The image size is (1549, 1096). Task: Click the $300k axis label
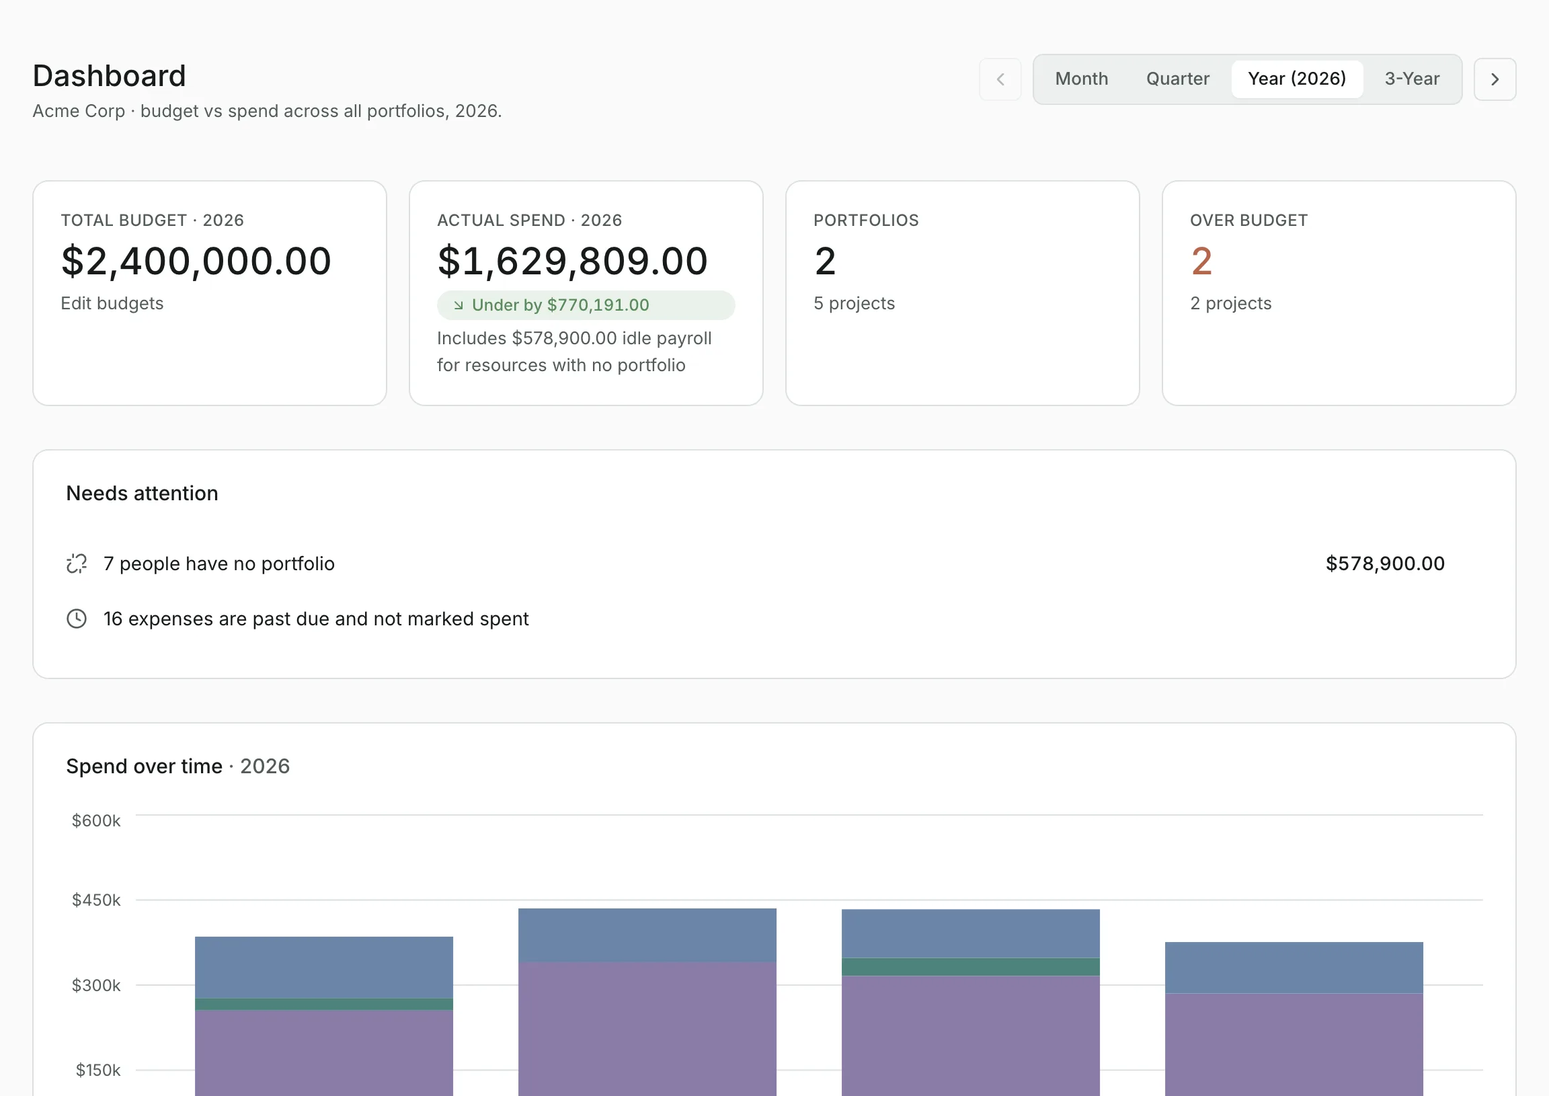point(96,985)
